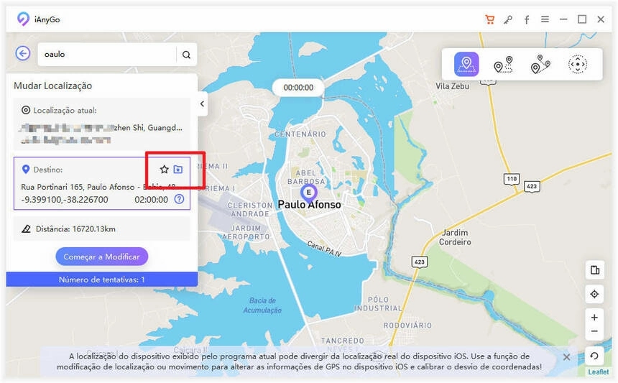Click the key registration icon
618x383 pixels.
[x=509, y=19]
